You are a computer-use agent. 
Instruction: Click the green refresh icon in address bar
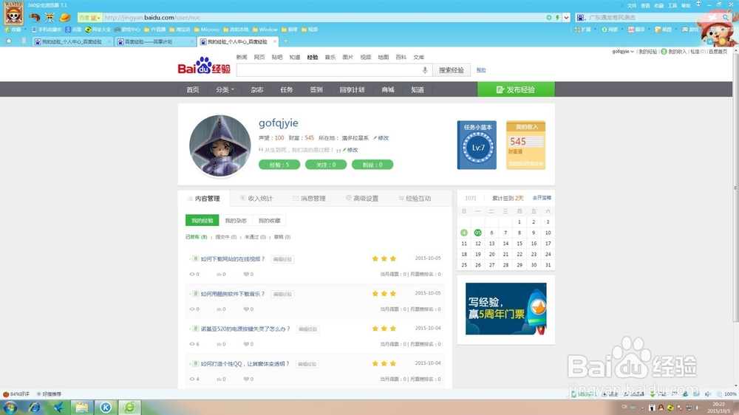548,18
